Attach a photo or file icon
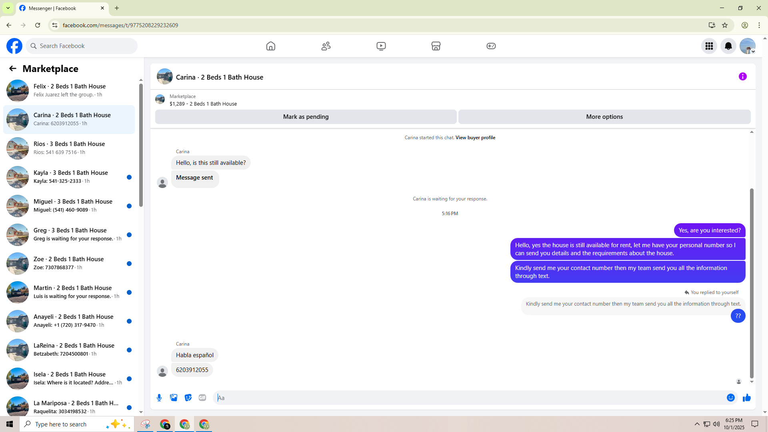The image size is (768, 432). click(x=174, y=398)
